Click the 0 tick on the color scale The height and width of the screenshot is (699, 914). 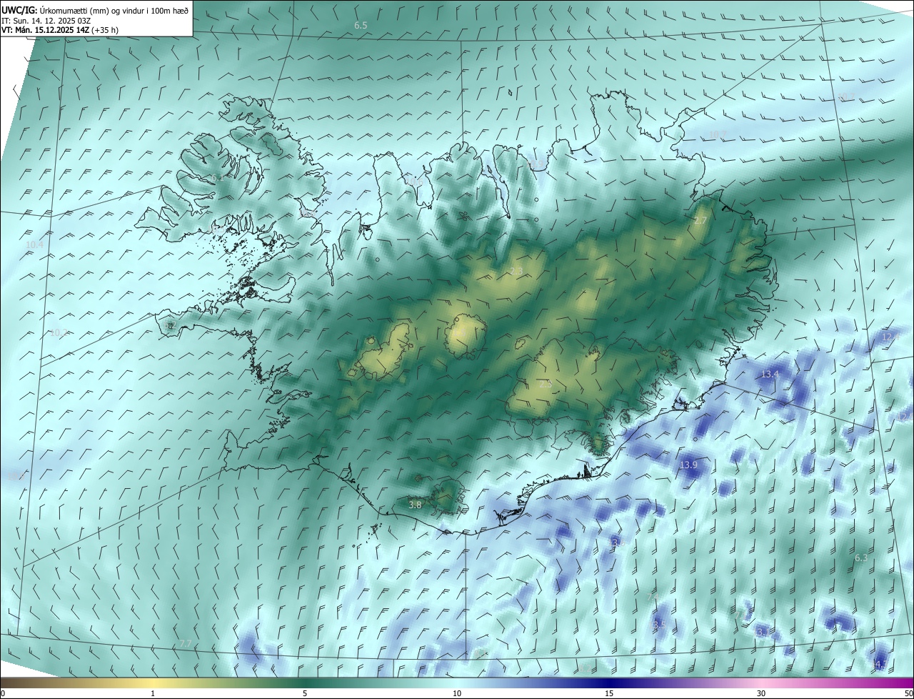(x=3, y=693)
